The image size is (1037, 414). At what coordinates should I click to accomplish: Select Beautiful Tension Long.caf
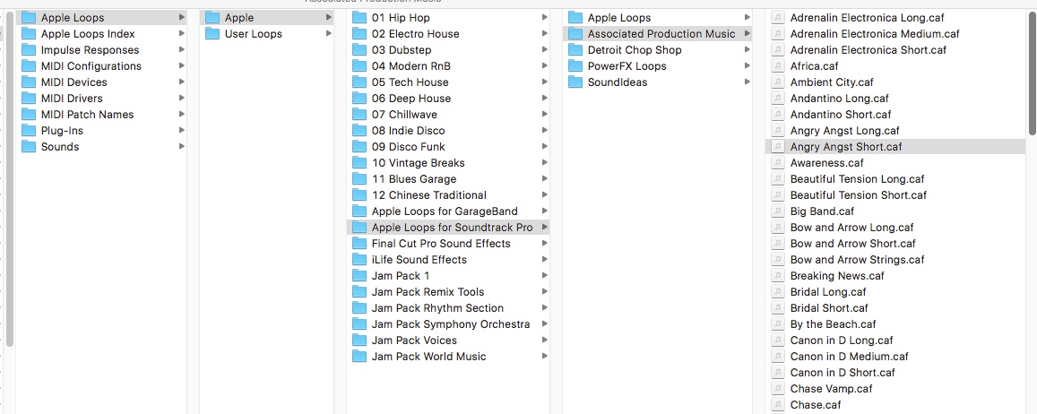pyautogui.click(x=896, y=178)
